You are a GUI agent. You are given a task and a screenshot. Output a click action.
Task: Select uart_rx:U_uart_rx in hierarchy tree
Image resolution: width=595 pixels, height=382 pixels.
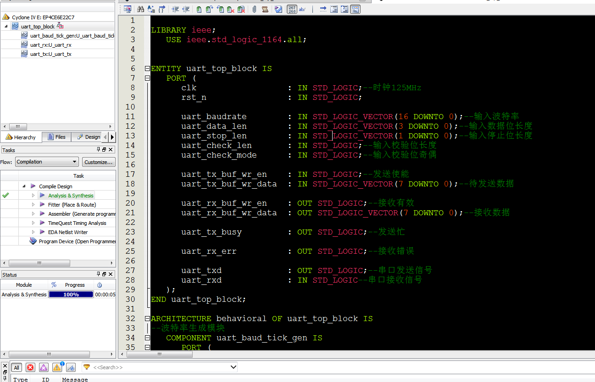tap(50, 45)
